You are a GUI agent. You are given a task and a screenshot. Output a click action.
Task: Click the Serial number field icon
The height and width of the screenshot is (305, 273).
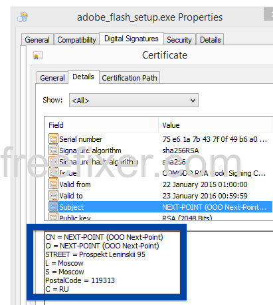pos(53,139)
